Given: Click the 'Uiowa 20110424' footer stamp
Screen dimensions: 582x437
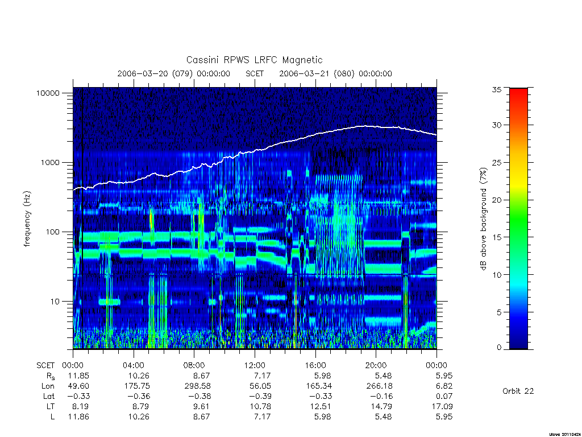Looking at the screenshot, I should [565, 434].
